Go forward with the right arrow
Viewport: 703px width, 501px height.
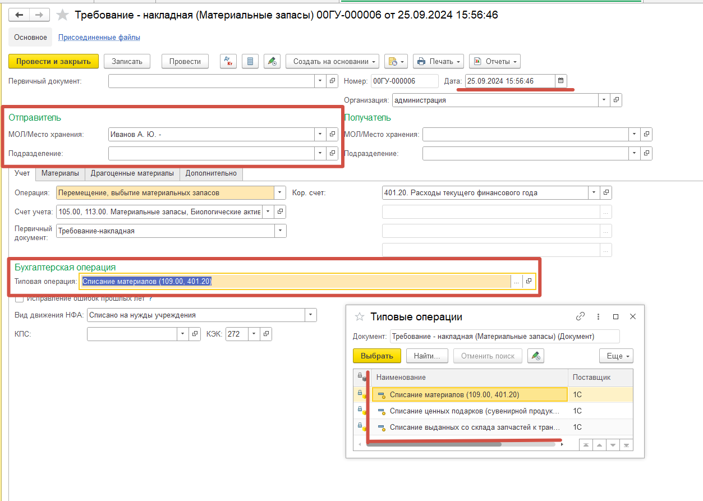pyautogui.click(x=39, y=15)
